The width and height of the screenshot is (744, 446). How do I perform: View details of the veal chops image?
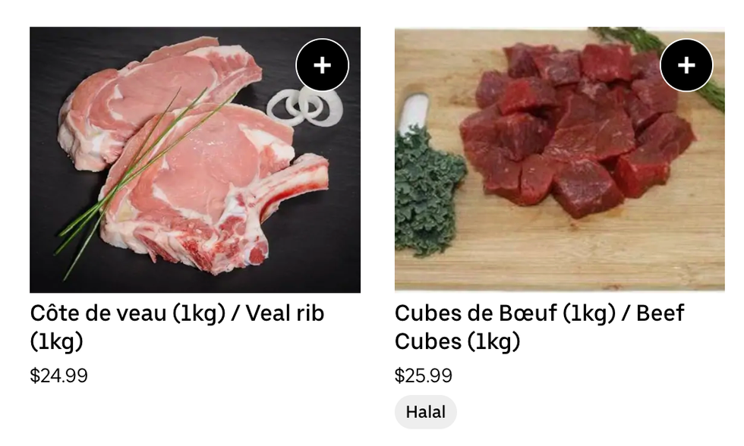click(x=195, y=161)
